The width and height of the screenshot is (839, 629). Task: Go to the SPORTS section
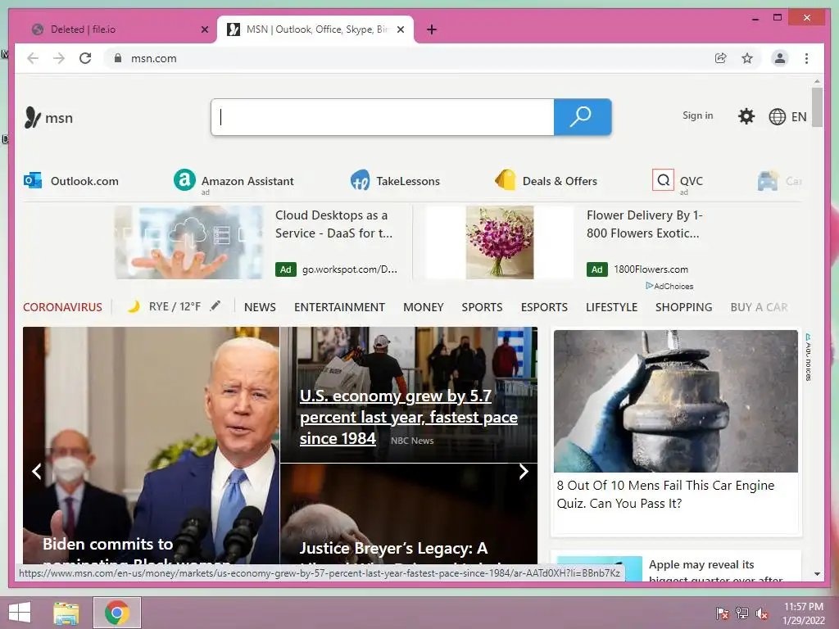click(482, 307)
